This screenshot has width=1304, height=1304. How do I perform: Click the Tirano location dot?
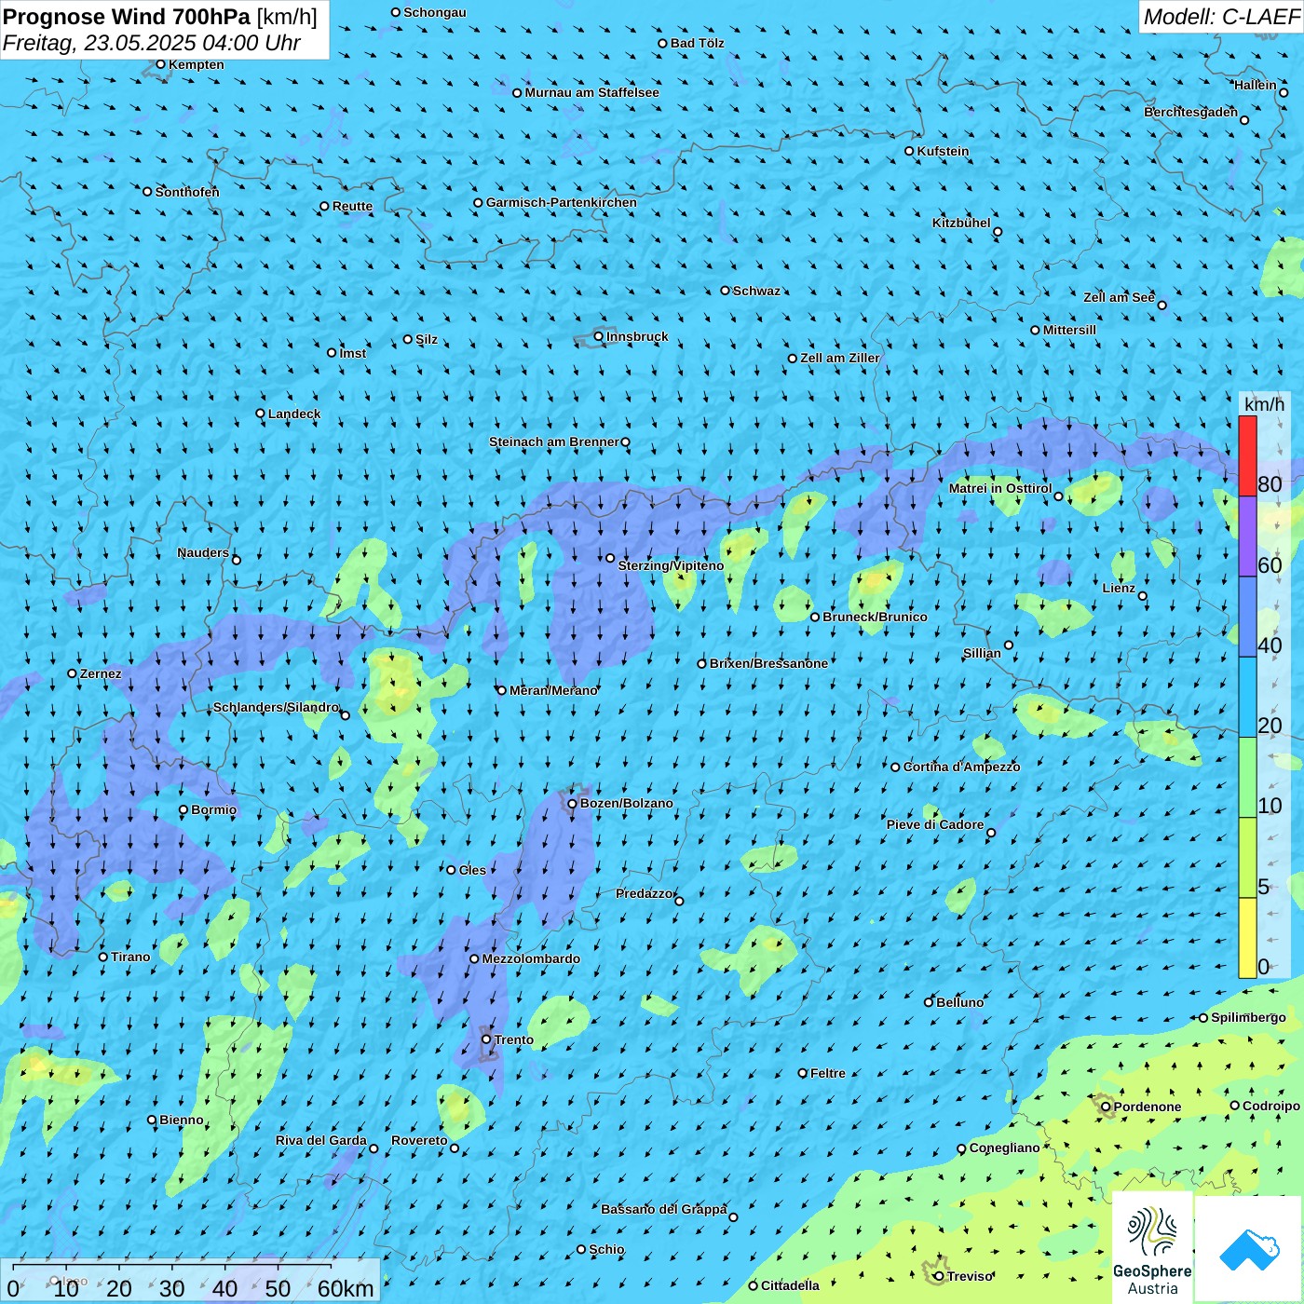(103, 957)
